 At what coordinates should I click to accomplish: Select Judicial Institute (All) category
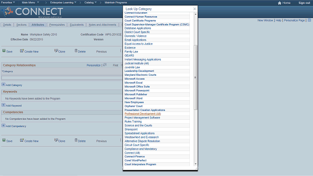(137, 63)
